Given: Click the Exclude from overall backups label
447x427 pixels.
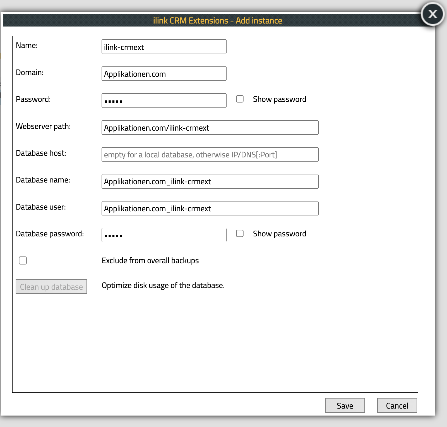Looking at the screenshot, I should pos(150,260).
